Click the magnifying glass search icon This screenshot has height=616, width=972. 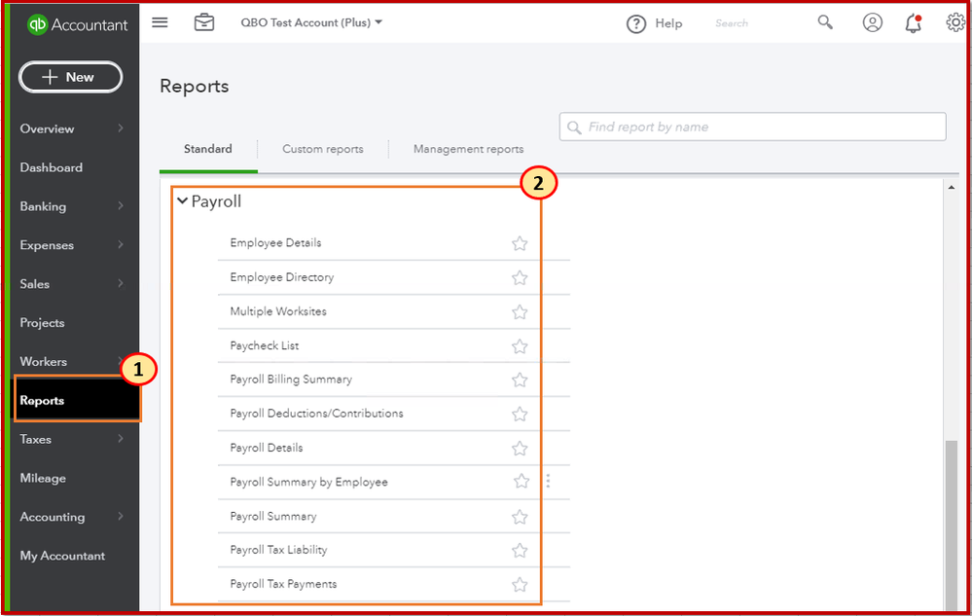pos(825,22)
